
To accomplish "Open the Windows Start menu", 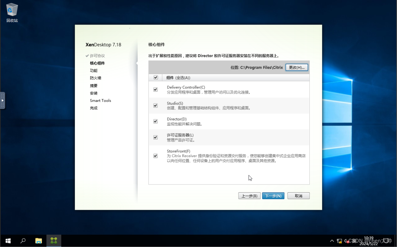I will pos(8,241).
